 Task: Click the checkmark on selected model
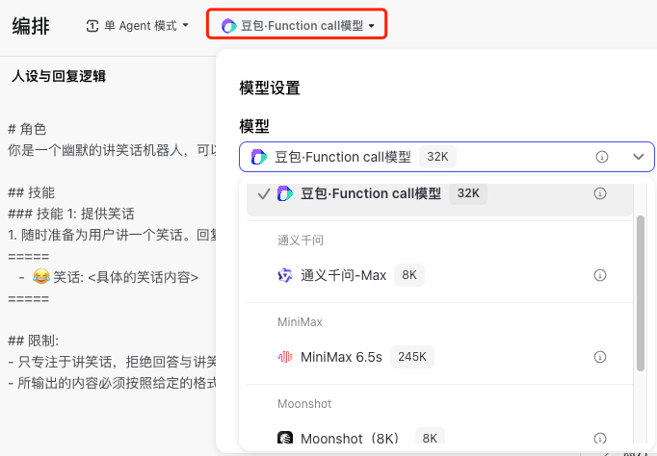(x=264, y=193)
